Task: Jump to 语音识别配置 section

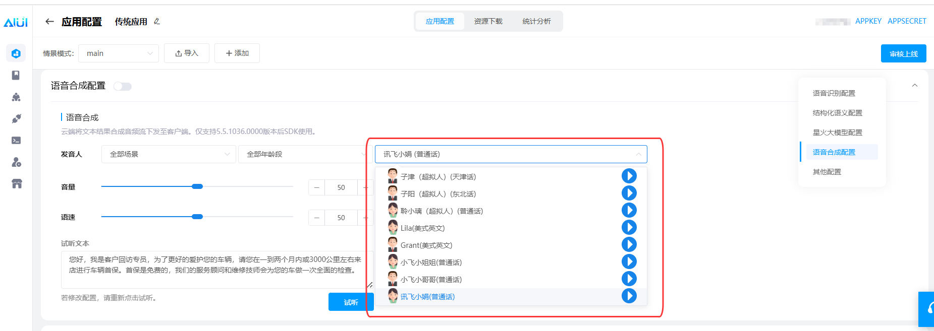Action: point(834,93)
